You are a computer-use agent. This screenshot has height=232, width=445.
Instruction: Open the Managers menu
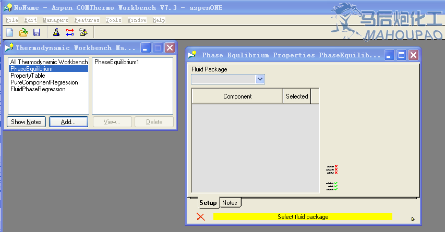tap(55, 20)
